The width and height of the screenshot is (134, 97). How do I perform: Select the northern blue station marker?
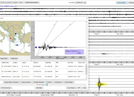(x=16, y=34)
